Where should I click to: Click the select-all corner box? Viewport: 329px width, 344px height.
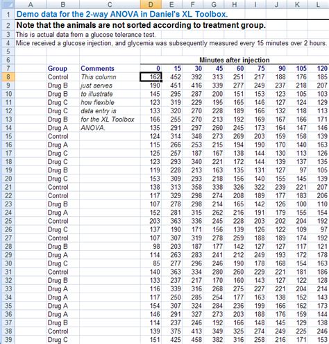pos(8,4)
